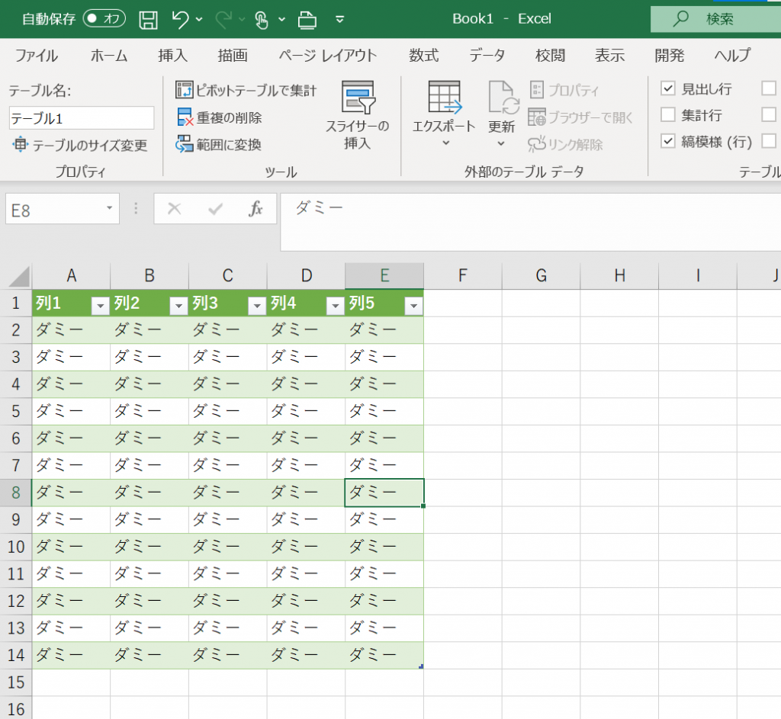
Task: Open the 挿入 ribbon tab
Action: tap(172, 55)
